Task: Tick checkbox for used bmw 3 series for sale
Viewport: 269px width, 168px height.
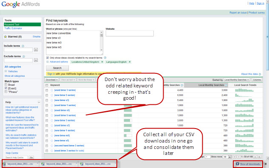Action: click(x=47, y=151)
